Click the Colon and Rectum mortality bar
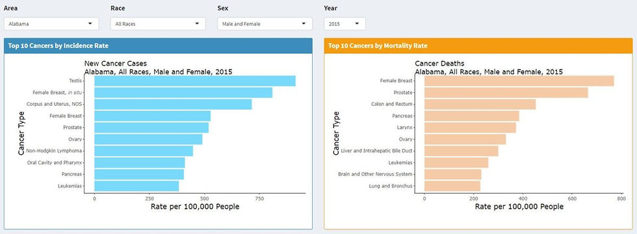 [480, 105]
